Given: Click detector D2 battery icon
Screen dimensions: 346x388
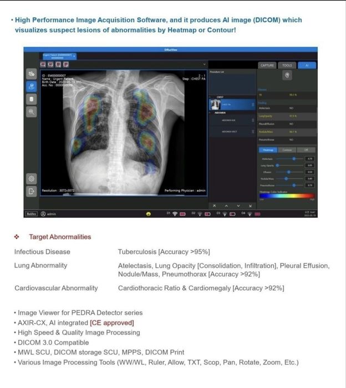Looking at the screenshot, I should 207,214.
